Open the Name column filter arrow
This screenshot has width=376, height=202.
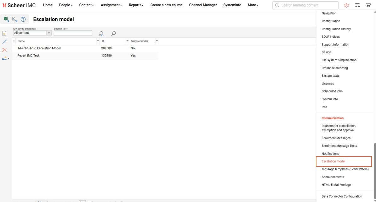(98, 41)
